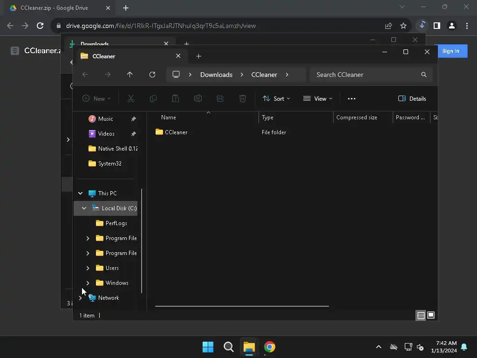This screenshot has width=477, height=358.
Task: Open the See more ellipsis menu
Action: point(352,99)
